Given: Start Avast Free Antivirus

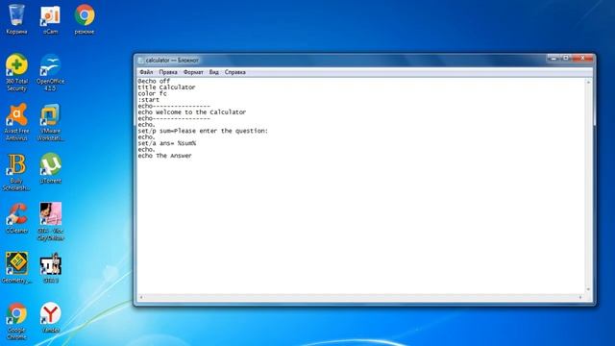Looking at the screenshot, I should (16, 122).
